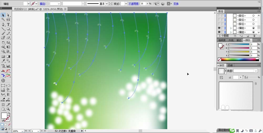Click the 描边 link in control bar
The width and height of the screenshot is (263, 133).
click(43, 4)
